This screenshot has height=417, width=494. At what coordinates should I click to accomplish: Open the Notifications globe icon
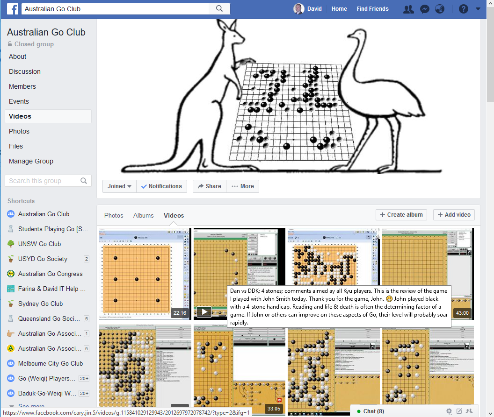[x=440, y=9]
